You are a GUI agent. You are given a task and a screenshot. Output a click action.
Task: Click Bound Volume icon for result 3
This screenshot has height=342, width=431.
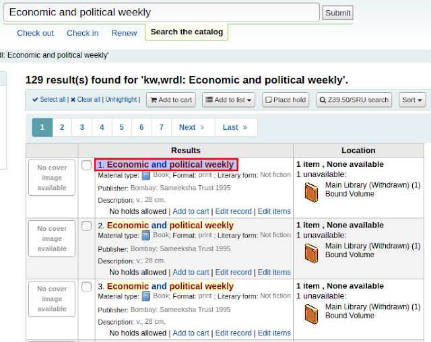point(311,314)
